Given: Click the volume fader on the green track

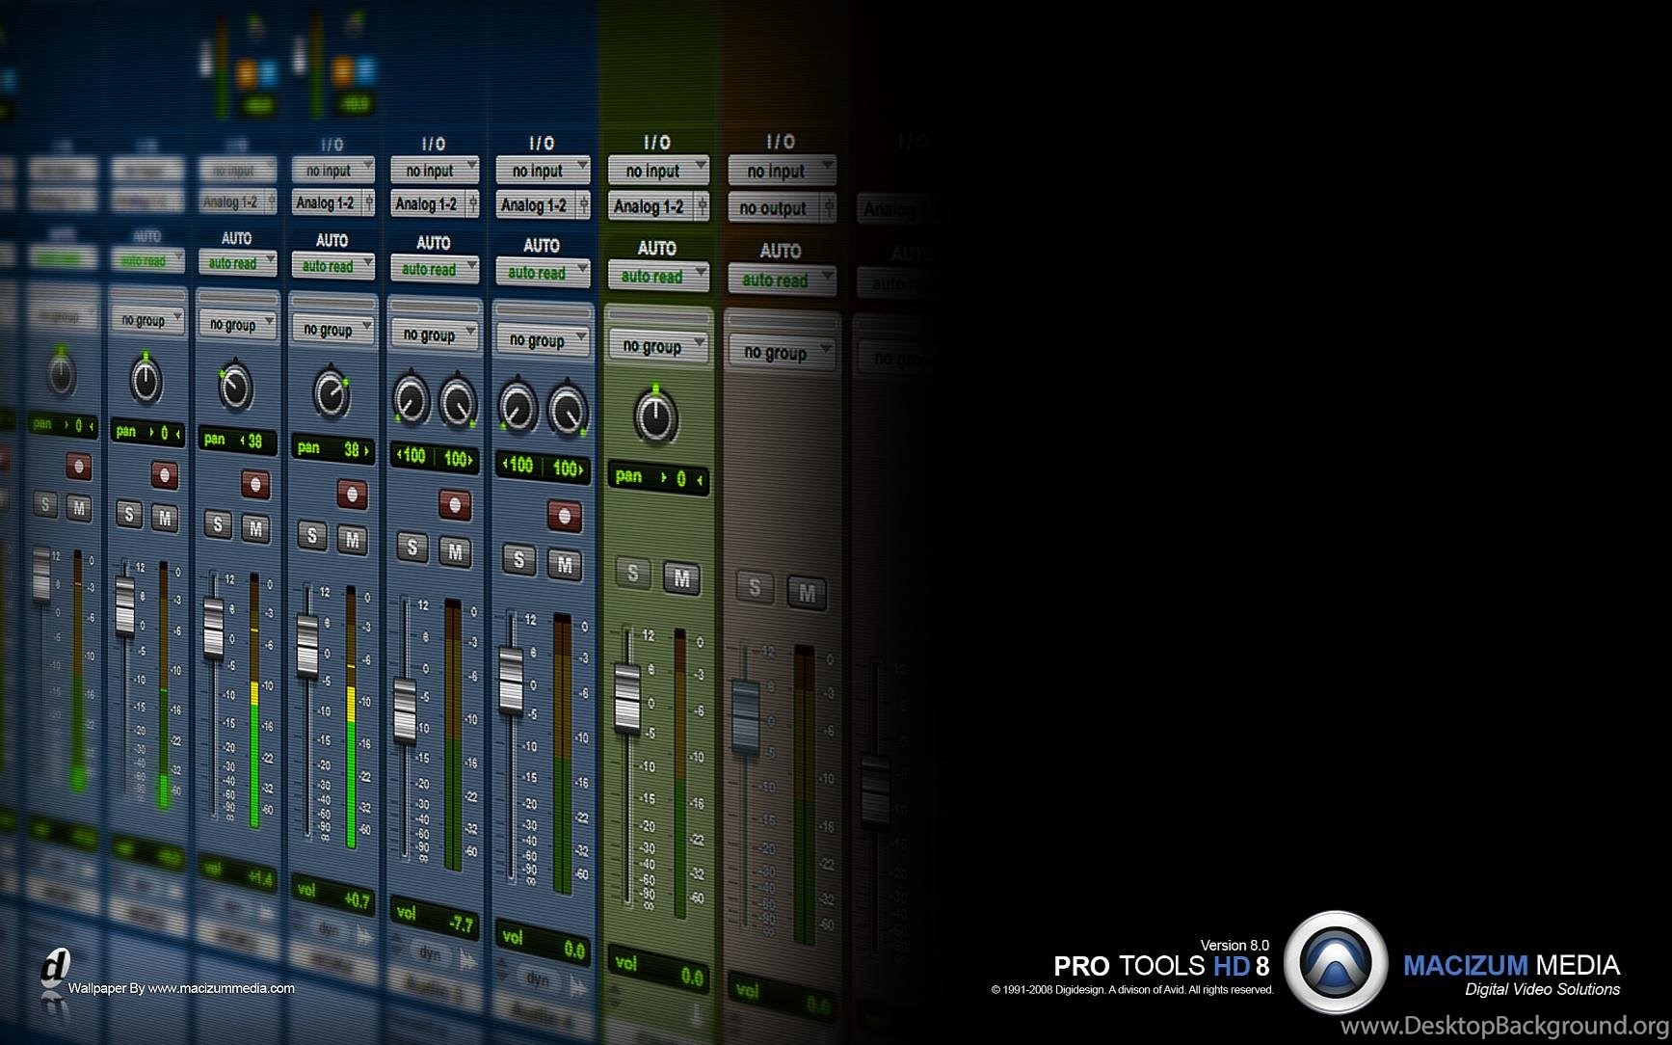Looking at the screenshot, I should [626, 697].
